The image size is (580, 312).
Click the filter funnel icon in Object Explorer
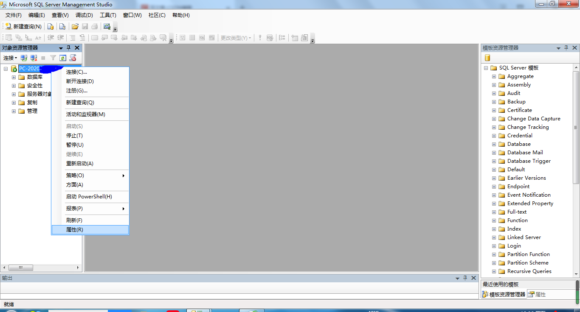coord(53,58)
